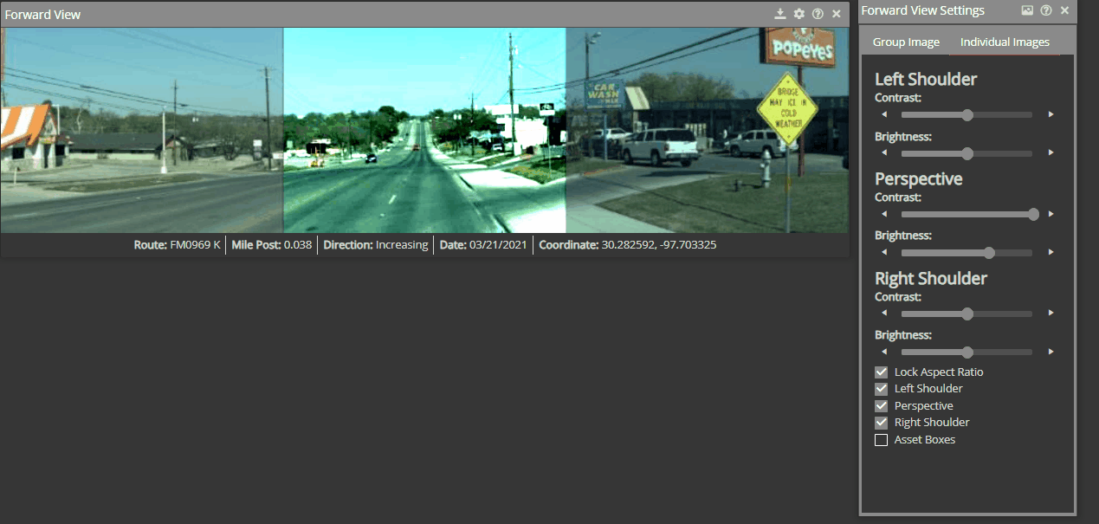The height and width of the screenshot is (524, 1099).
Task: Close the Forward View Settings panel
Action: pos(1064,10)
